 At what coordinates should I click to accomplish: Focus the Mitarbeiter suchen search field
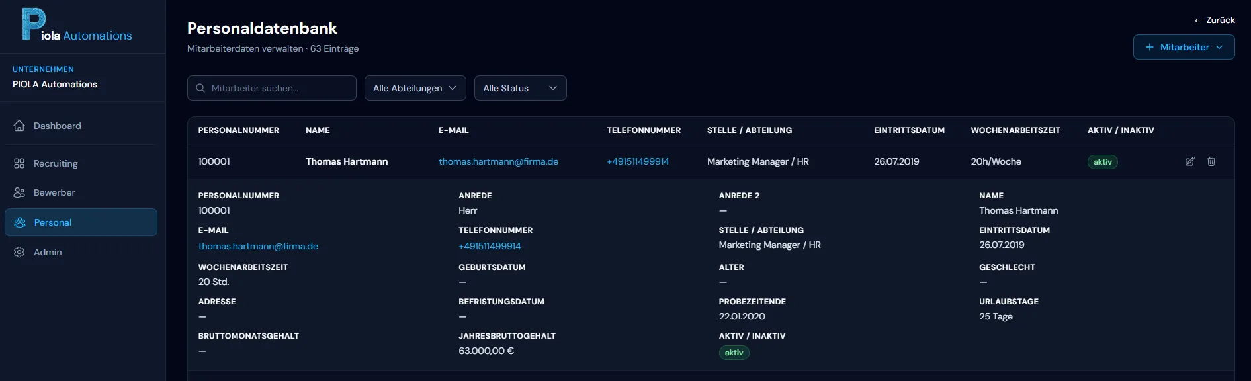click(278, 88)
